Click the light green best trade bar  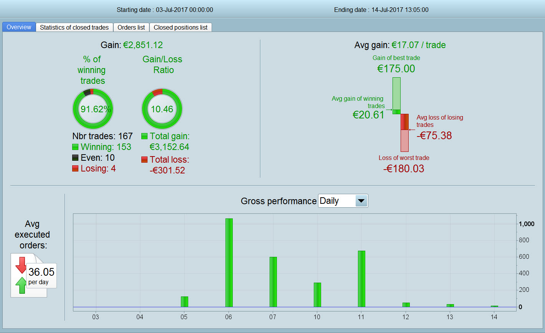click(x=396, y=93)
